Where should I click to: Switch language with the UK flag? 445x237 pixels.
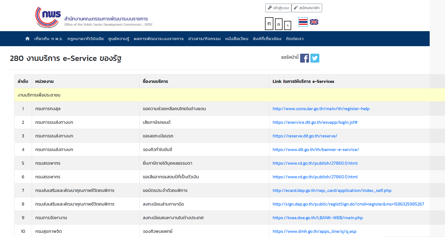[314, 22]
